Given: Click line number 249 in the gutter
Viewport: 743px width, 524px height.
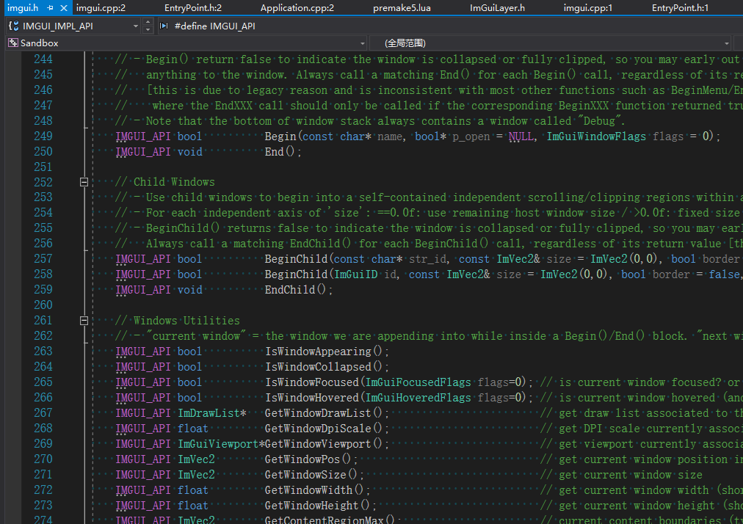Looking at the screenshot, I should click(43, 136).
